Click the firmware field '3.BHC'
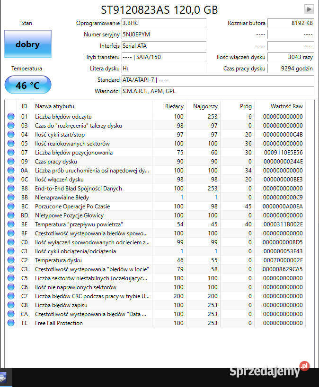 (x=164, y=23)
